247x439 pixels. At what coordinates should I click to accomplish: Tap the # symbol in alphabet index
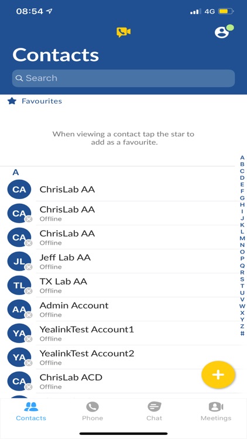coord(242,333)
